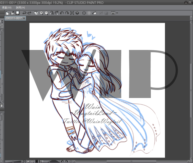The height and width of the screenshot is (163, 193).
Task: Fit the canvas to the screen
Action: click(x=72, y=13)
